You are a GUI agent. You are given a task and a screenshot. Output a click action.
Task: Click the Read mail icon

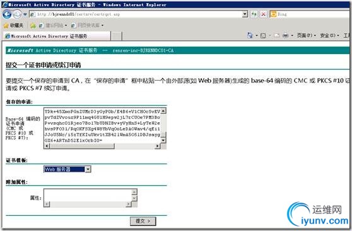[x=277, y=35]
